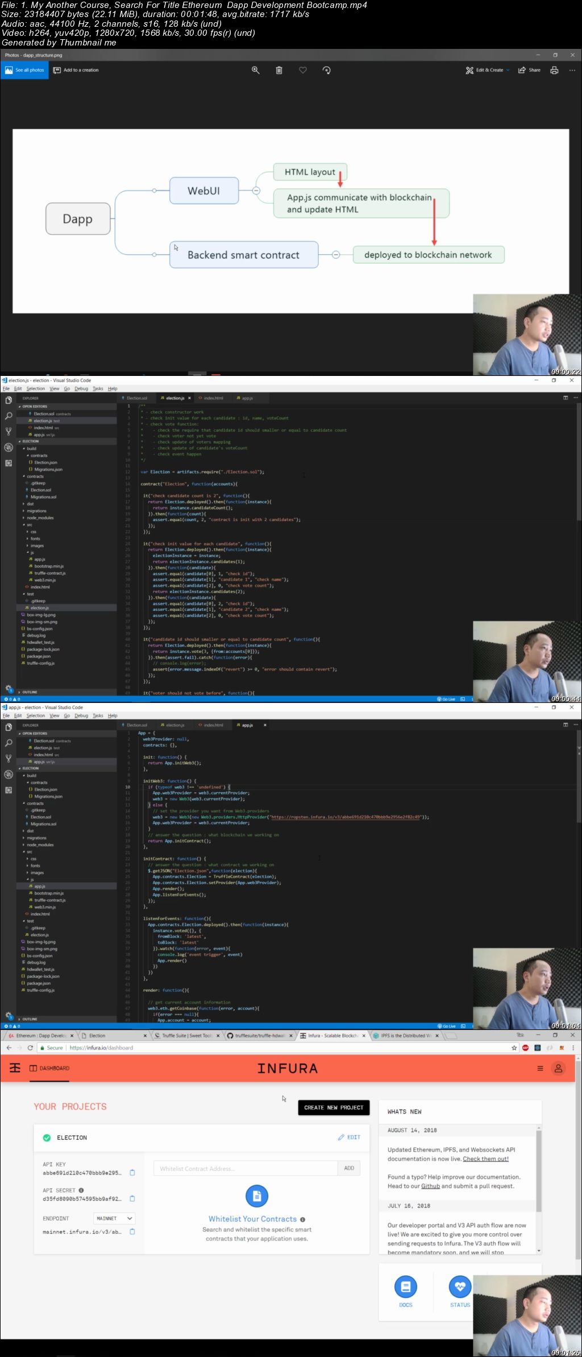Open the Tasks menu in app.js VS Code window
The height and width of the screenshot is (1357, 582).
pyautogui.click(x=98, y=716)
